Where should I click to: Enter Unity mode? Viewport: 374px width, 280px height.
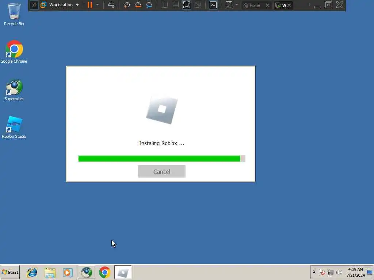pyautogui.click(x=198, y=5)
